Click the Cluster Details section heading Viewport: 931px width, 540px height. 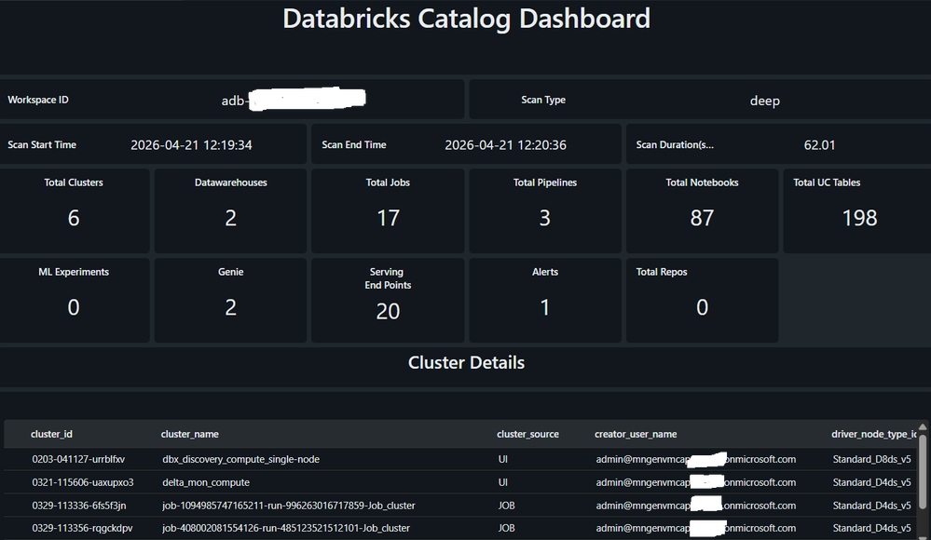click(466, 362)
